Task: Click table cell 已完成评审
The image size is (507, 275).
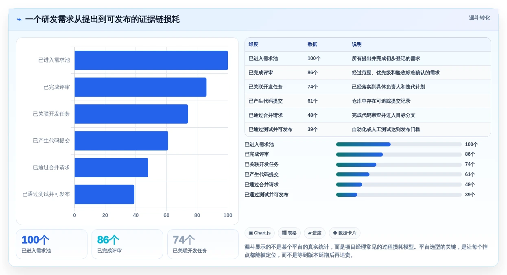Action: [x=261, y=73]
